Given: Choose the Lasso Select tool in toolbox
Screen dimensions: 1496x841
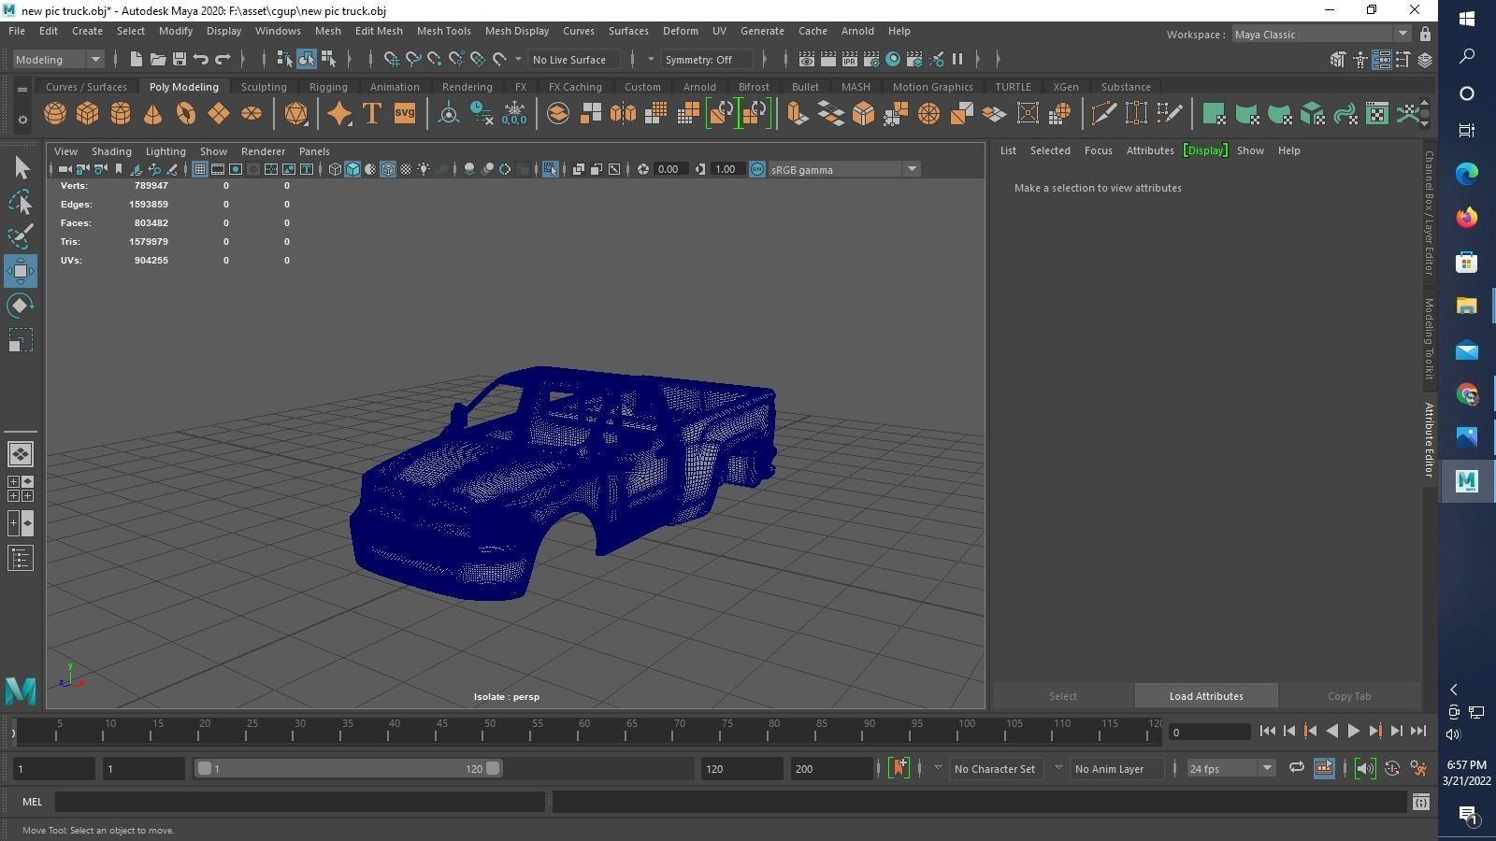Looking at the screenshot, I should tap(21, 202).
